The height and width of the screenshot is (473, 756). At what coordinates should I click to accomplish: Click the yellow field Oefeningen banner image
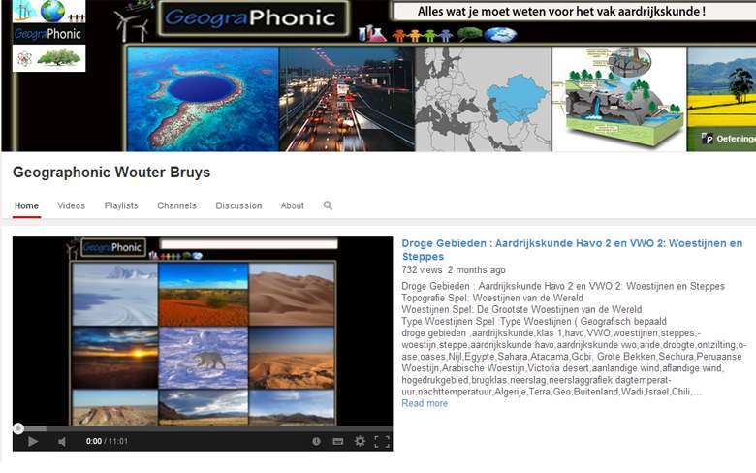pyautogui.click(x=721, y=99)
